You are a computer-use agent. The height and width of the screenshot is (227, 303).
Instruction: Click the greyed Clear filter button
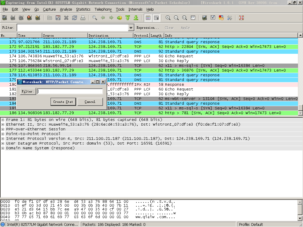[169, 27]
